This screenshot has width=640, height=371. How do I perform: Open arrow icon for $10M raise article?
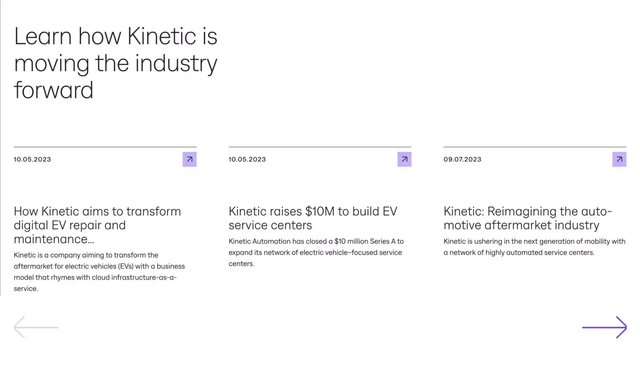404,159
